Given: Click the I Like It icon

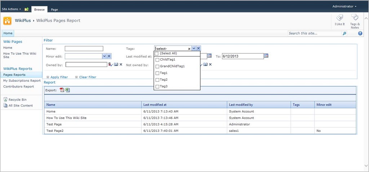Looking at the screenshot, I should 339,18.
